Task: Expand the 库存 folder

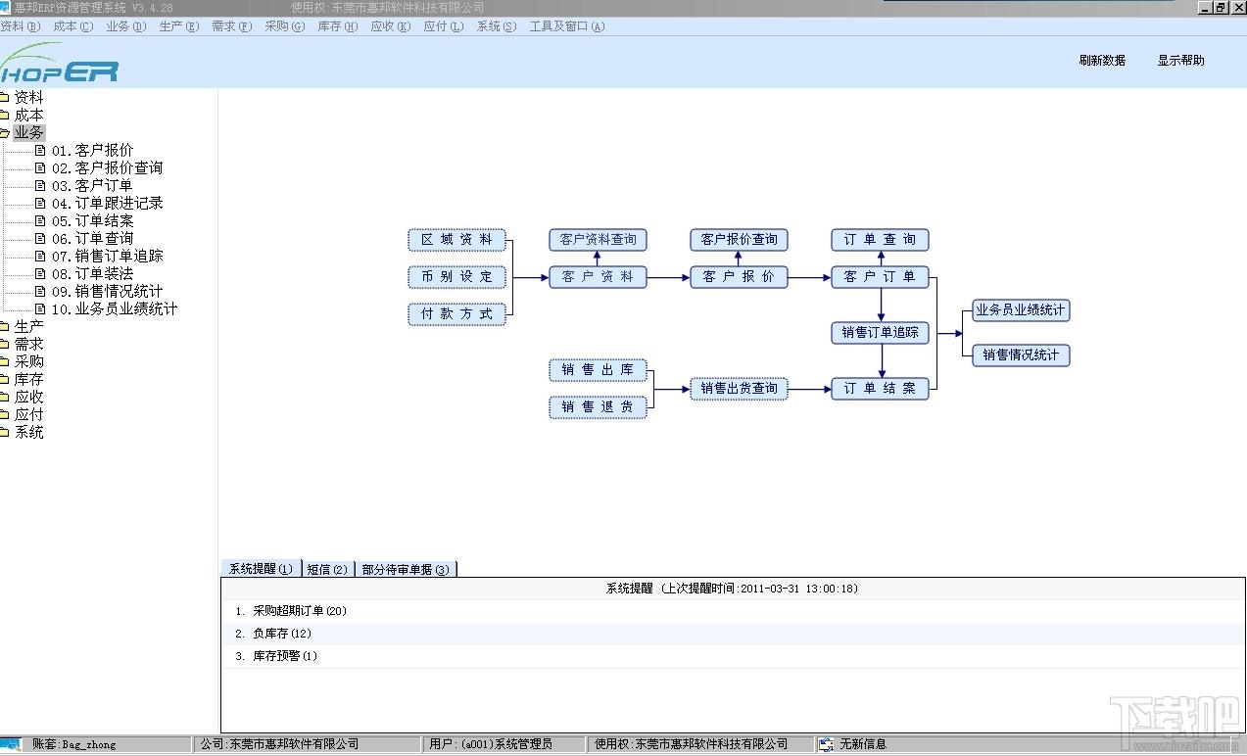Action: pyautogui.click(x=4, y=380)
